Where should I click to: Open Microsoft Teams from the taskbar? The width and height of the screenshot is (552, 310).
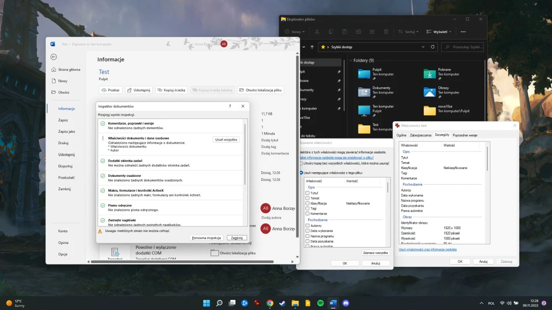345,303
